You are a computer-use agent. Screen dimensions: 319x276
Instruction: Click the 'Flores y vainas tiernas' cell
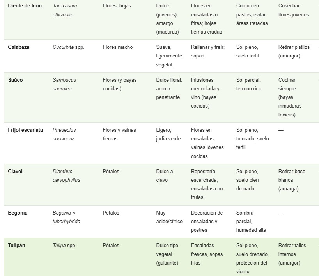[x=119, y=134]
